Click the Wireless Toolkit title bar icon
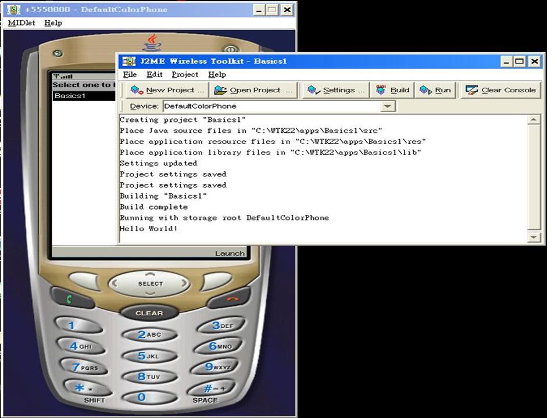The image size is (558, 418). pos(129,61)
